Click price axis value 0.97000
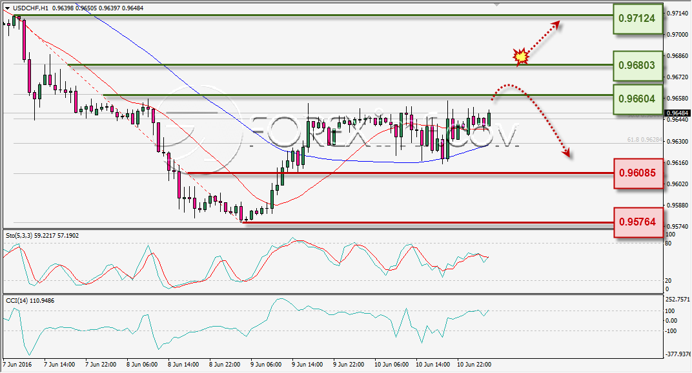Screen dimensions: 692x373 (677, 34)
